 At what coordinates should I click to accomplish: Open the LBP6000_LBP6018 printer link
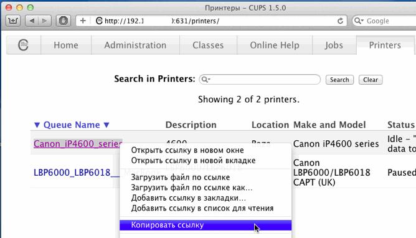point(77,173)
